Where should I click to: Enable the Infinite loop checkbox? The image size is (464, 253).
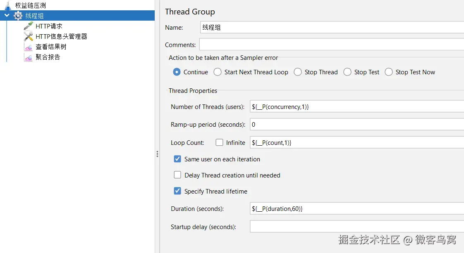220,142
